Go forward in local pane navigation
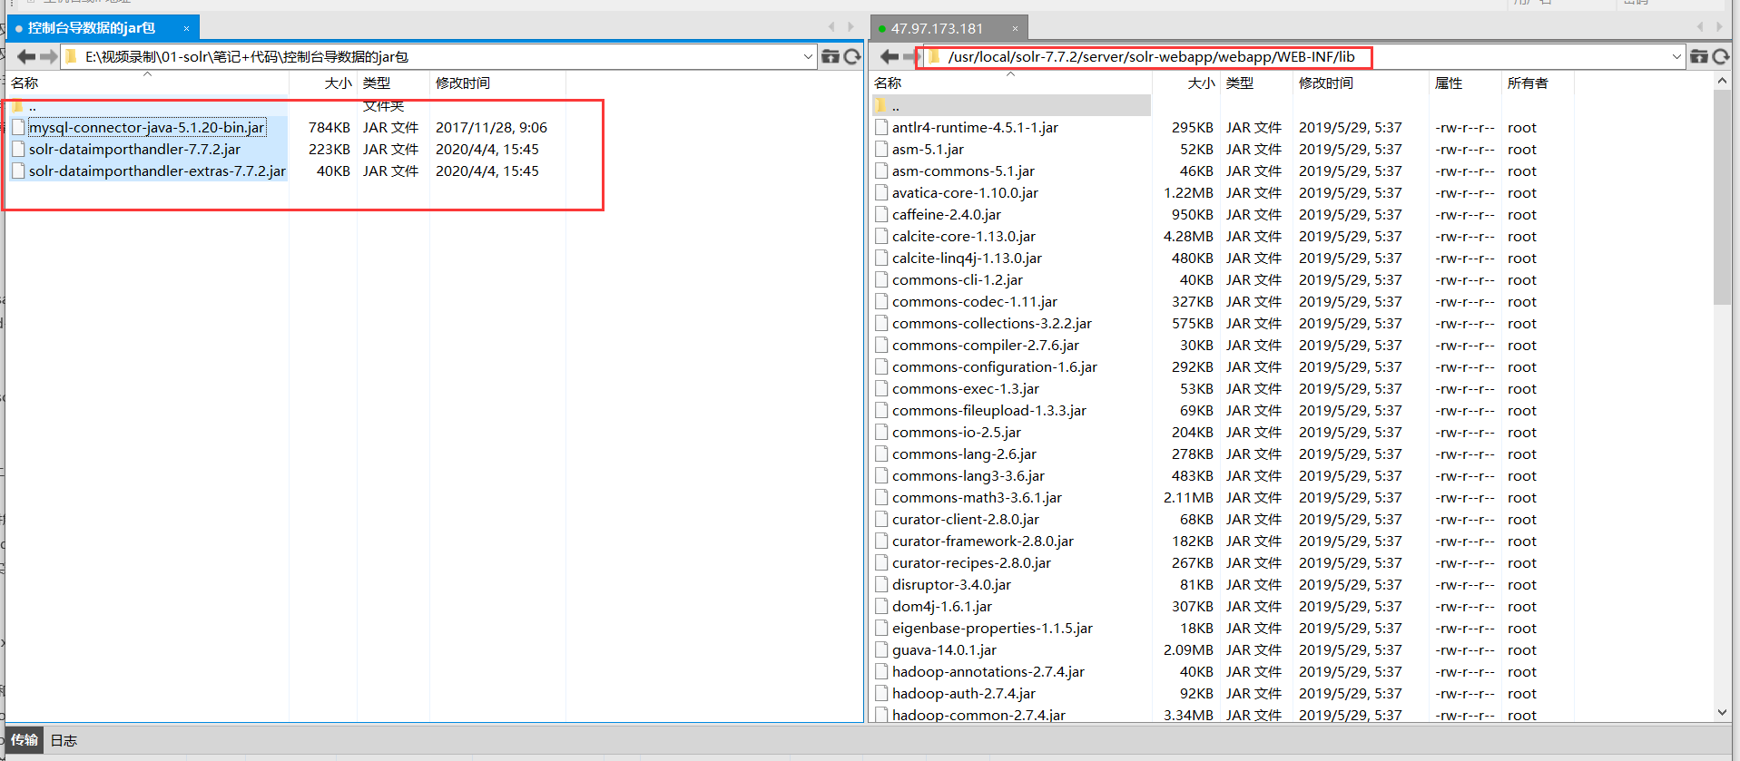Viewport: 1740px width, 761px height. click(x=49, y=57)
